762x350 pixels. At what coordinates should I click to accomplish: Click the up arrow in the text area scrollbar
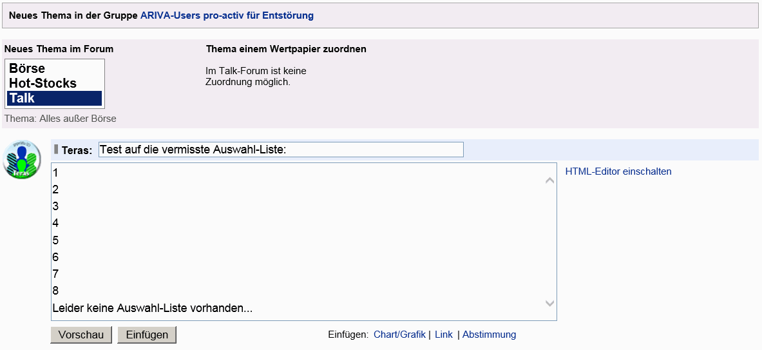point(549,180)
